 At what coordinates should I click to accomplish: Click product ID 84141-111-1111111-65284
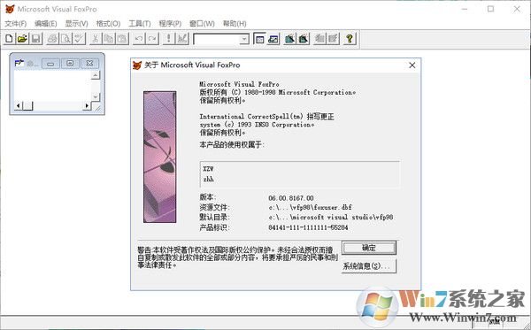click(x=308, y=227)
